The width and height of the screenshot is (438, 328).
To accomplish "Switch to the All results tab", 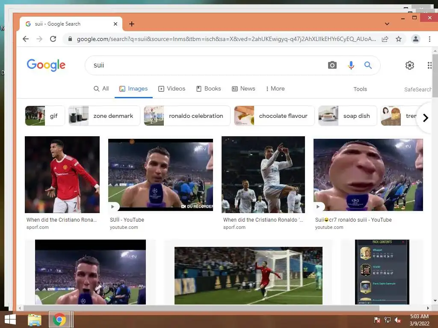I will pos(101,89).
